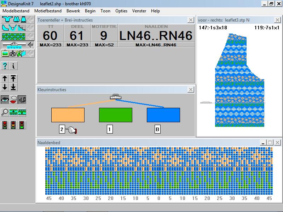Click the camera icon in the toolbar

tap(13, 54)
